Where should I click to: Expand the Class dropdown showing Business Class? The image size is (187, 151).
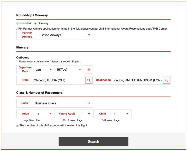[x=62, y=103]
